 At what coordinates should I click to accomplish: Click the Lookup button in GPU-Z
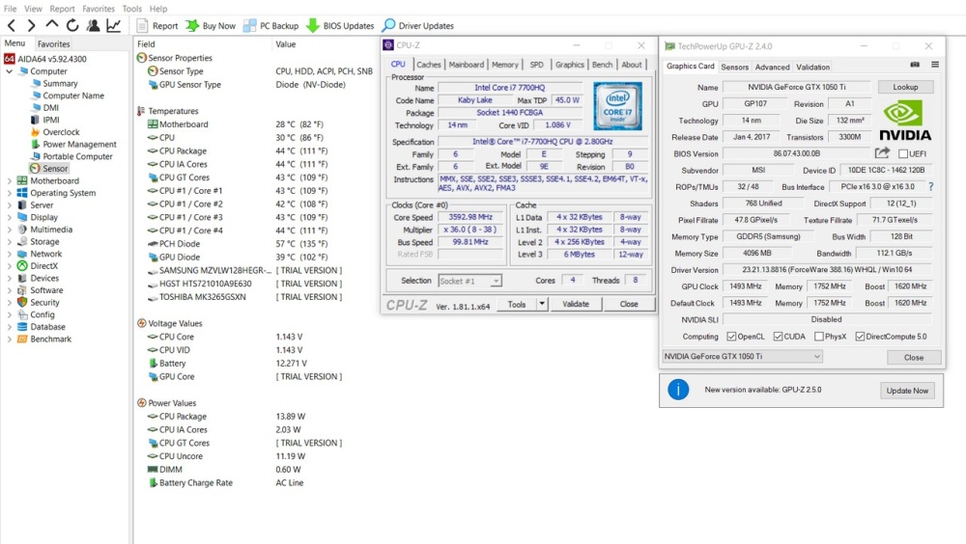coord(905,87)
